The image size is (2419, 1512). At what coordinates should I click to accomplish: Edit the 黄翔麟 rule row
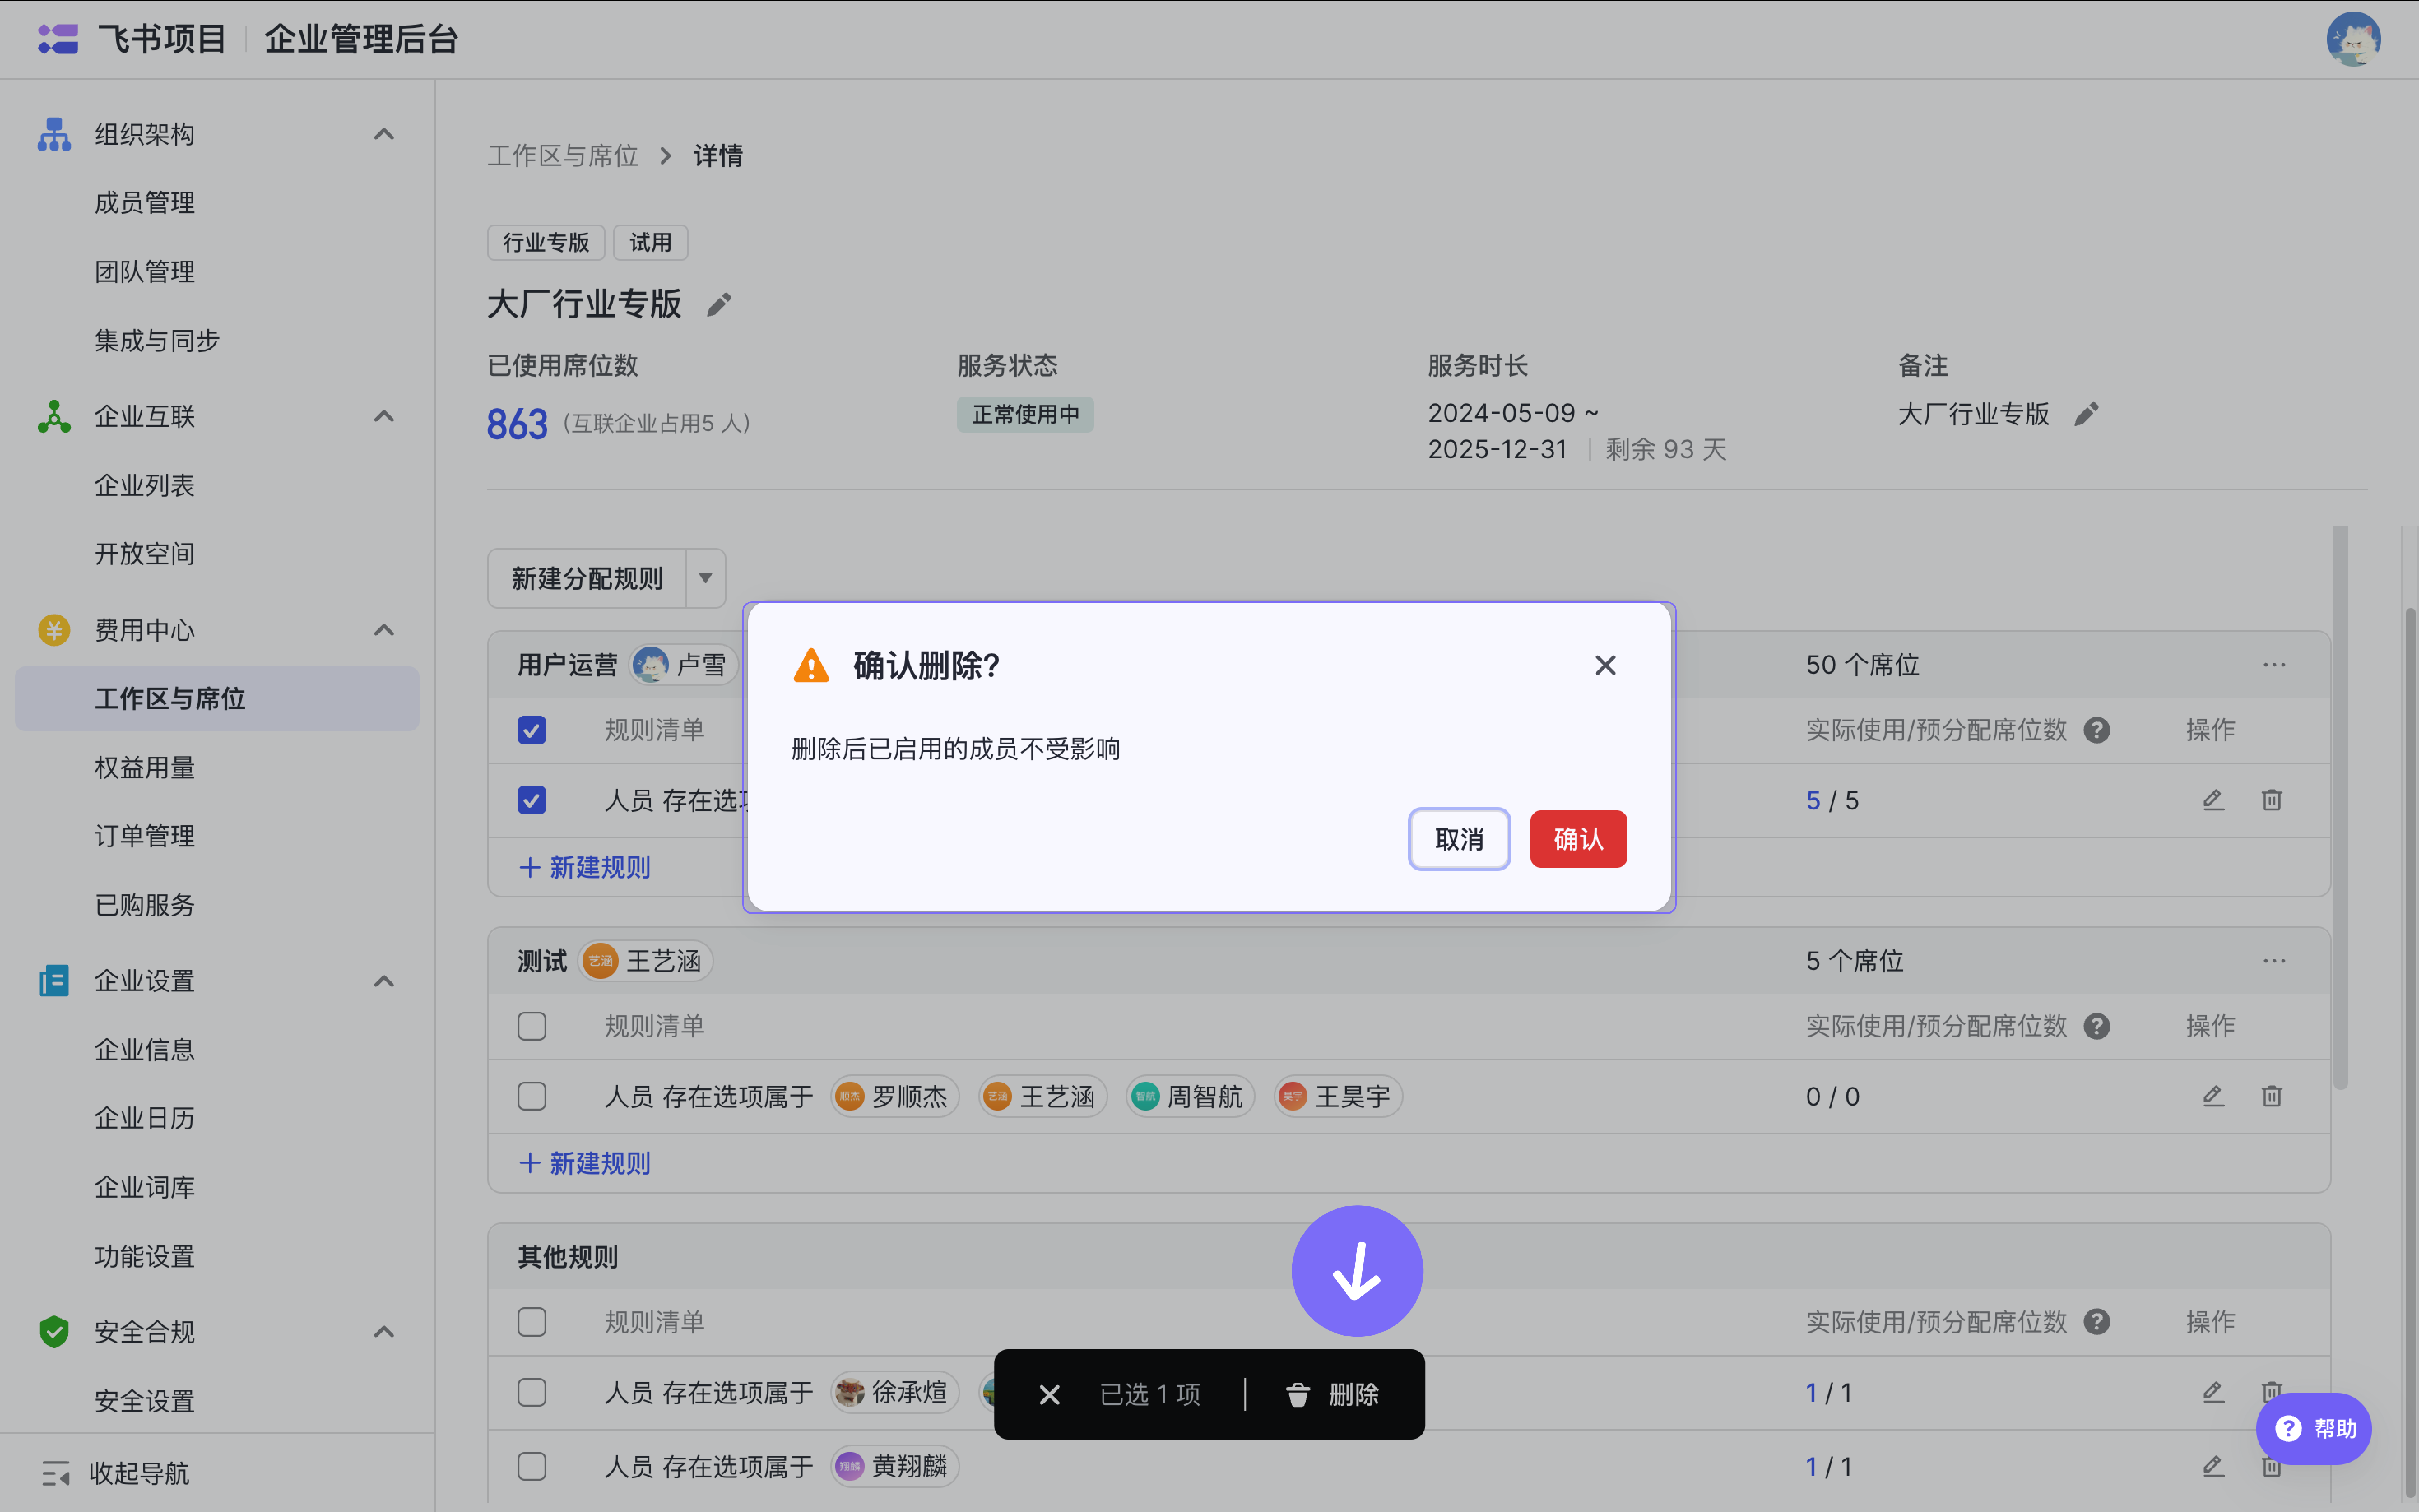pos(2213,1466)
